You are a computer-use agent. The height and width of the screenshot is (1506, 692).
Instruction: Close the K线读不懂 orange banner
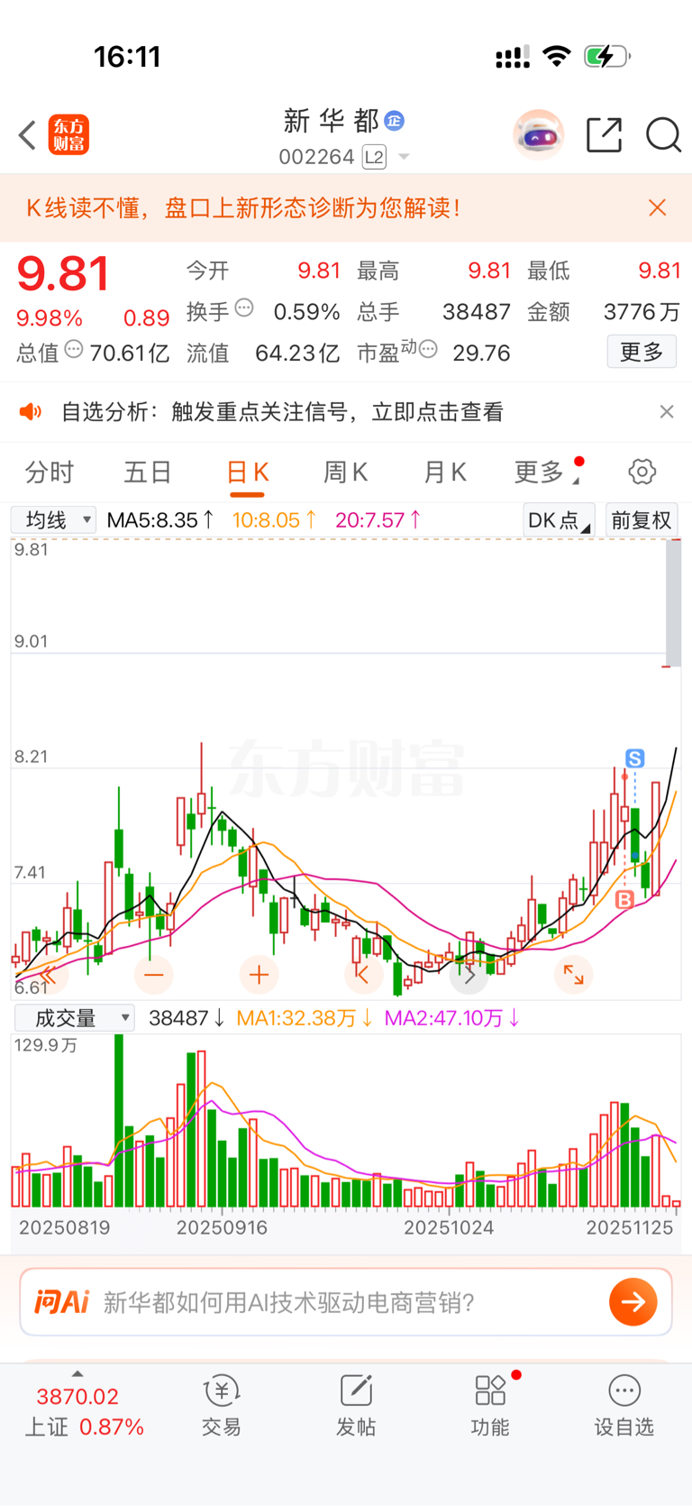(x=658, y=207)
